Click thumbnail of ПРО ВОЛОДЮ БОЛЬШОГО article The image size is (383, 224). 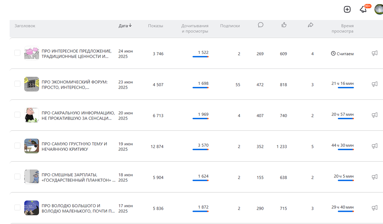32,207
